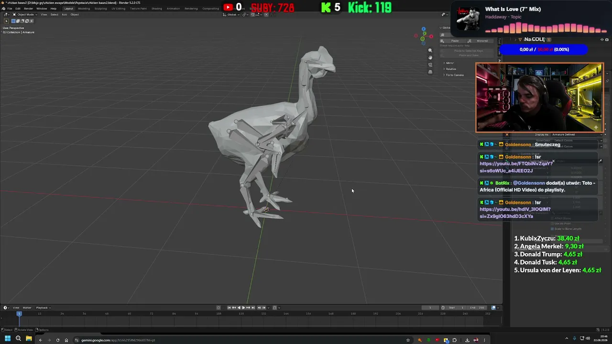
Task: Jump to the timeline end frame
Action: [254, 308]
